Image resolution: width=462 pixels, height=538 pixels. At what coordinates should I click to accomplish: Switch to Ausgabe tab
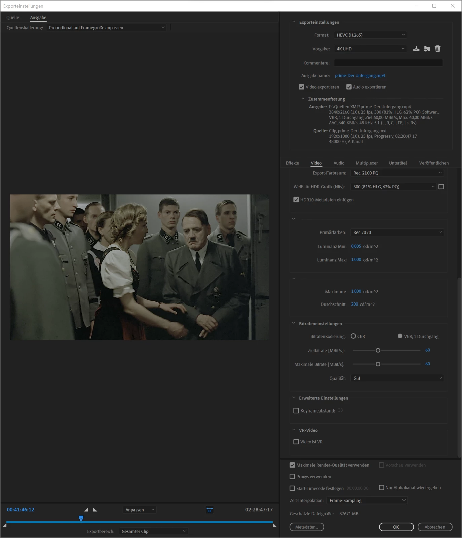coord(38,17)
